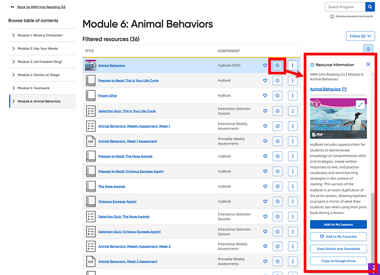This screenshot has width=380, height=275.
Task: Sort by TITLE column header
Action: 89,51
